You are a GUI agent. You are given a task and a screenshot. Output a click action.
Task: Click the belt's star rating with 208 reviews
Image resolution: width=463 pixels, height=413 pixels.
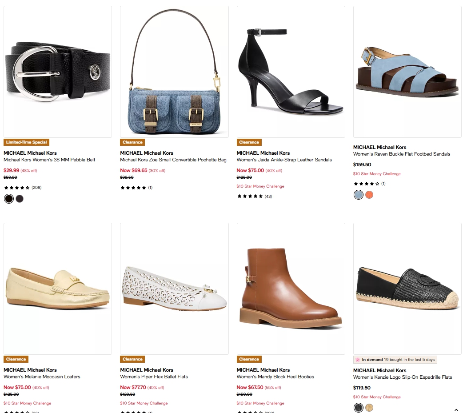[x=22, y=188]
